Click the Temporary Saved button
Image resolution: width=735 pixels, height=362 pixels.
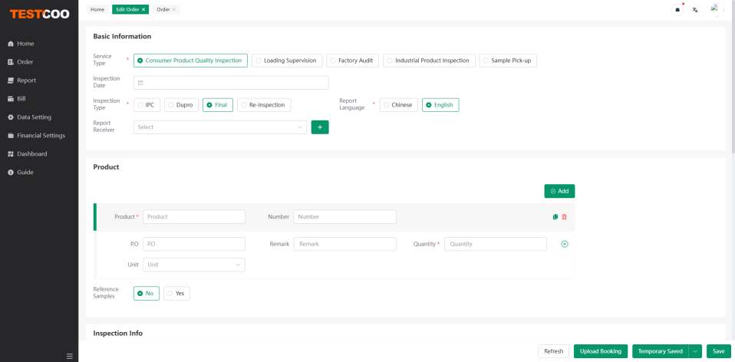pos(661,351)
